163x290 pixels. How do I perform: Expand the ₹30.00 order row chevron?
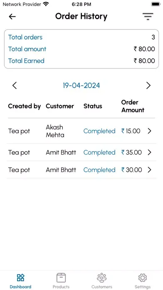(150, 170)
